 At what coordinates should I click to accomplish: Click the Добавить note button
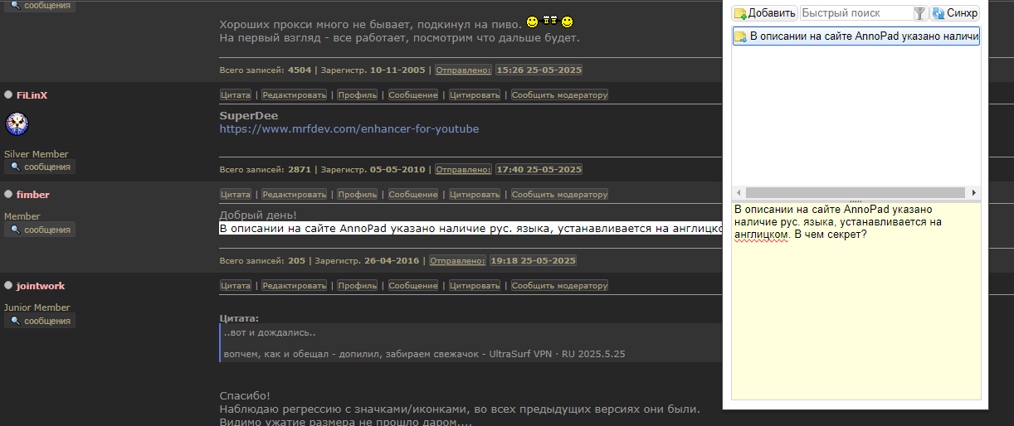click(764, 13)
